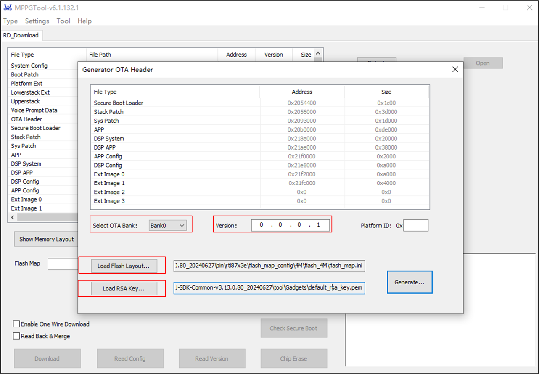Click the Load RSA Key... button
This screenshot has width=539, height=374.
click(x=124, y=288)
